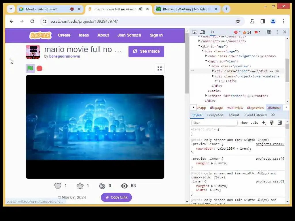Click the views eye icon
The image size is (295, 221).
click(124, 186)
